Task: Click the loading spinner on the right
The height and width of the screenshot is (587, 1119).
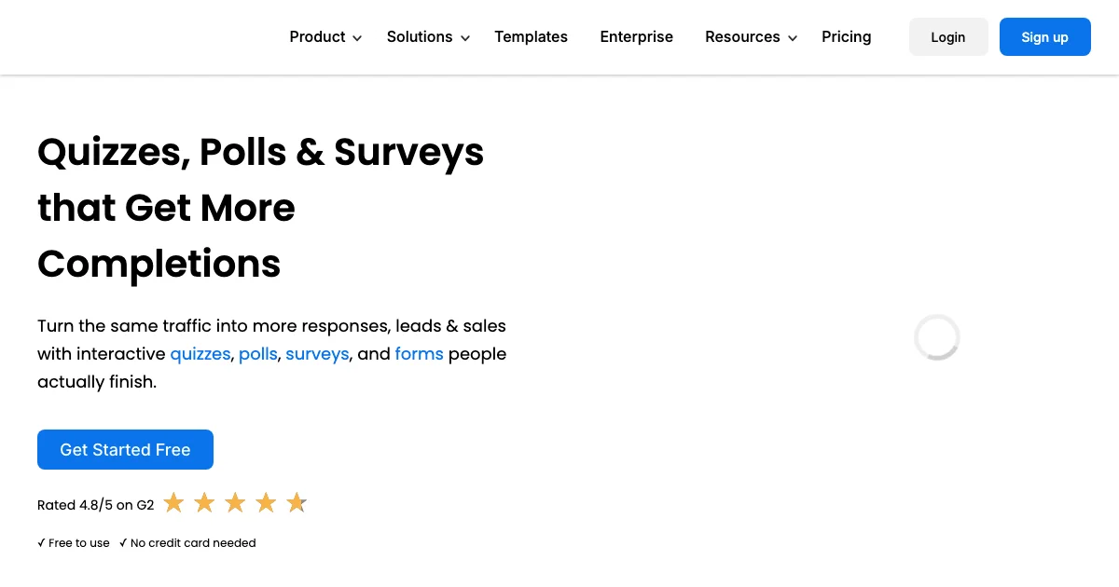Action: pos(937,337)
